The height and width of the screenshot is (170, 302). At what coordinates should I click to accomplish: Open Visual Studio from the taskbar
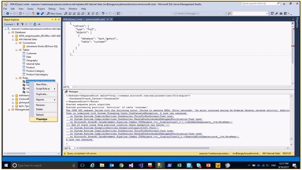coord(131,165)
